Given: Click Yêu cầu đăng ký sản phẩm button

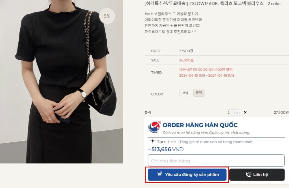Looking at the screenshot, I should coord(187,174).
